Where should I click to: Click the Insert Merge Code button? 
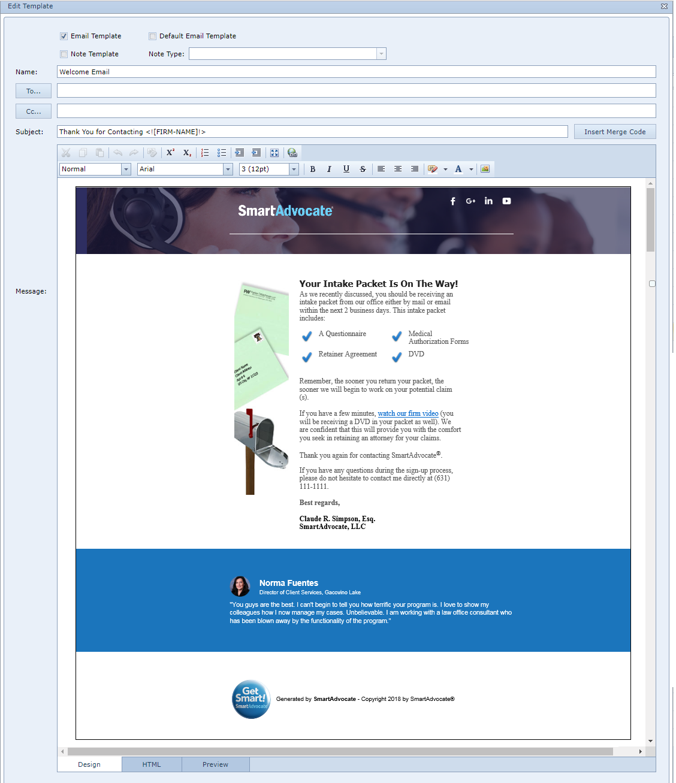pyautogui.click(x=615, y=132)
